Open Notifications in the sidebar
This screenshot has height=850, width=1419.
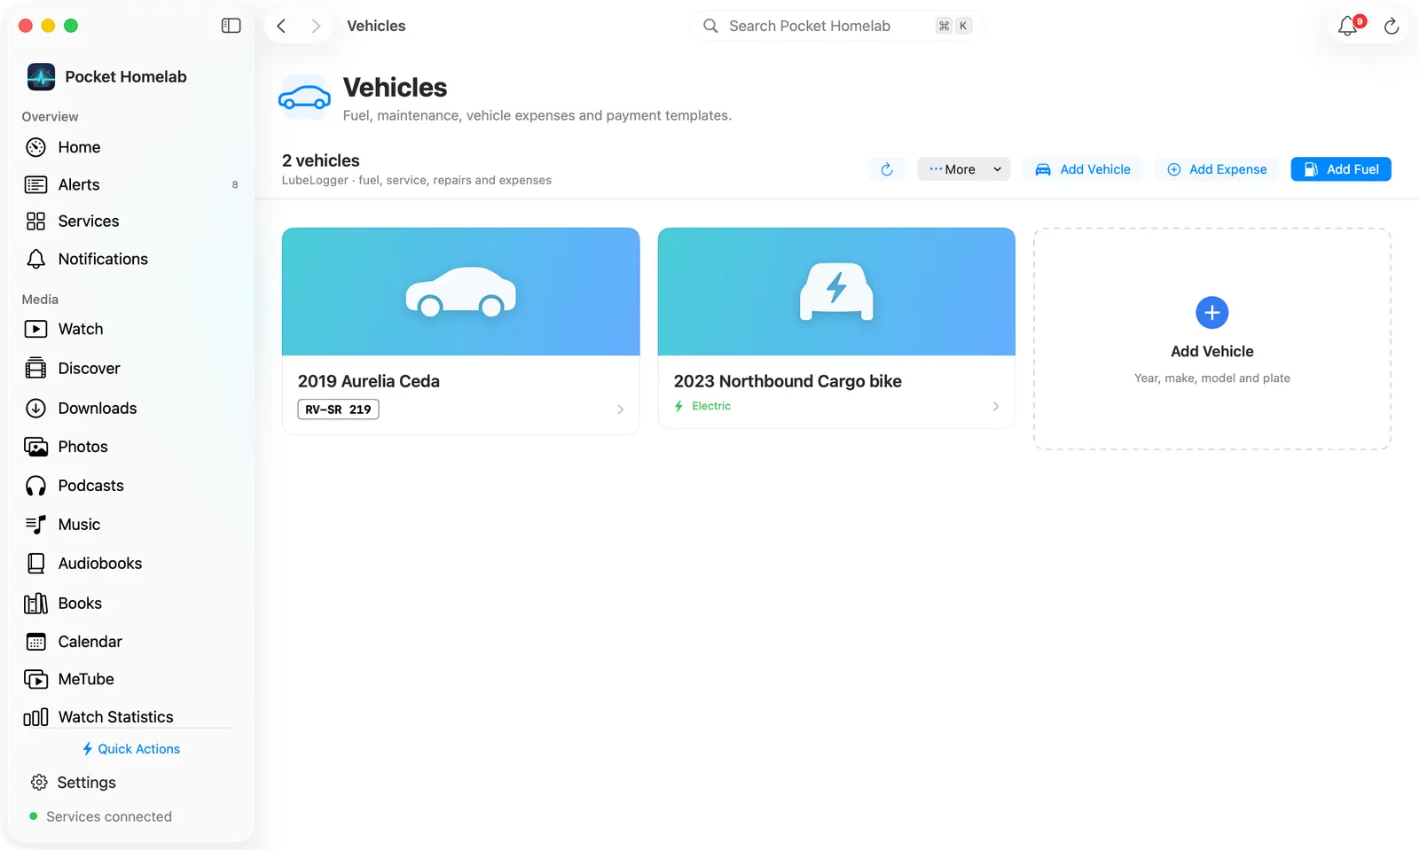130,259
